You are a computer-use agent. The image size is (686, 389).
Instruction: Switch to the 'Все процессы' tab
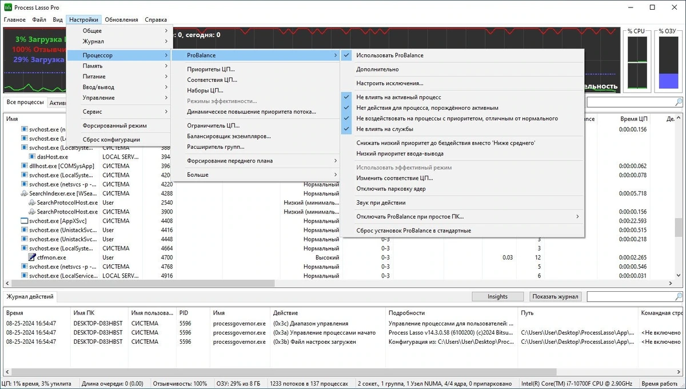[x=25, y=102]
